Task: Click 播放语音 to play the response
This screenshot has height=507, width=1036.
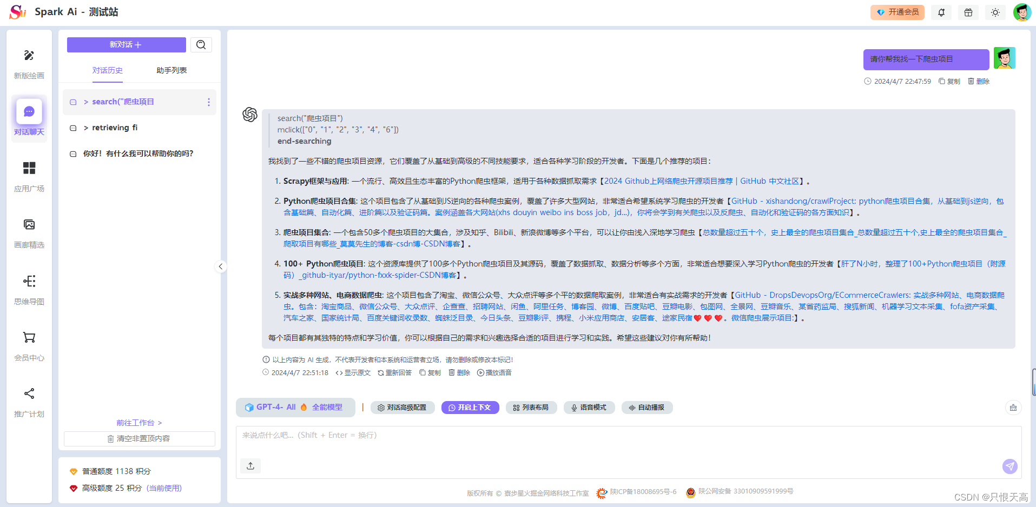Action: pos(494,373)
